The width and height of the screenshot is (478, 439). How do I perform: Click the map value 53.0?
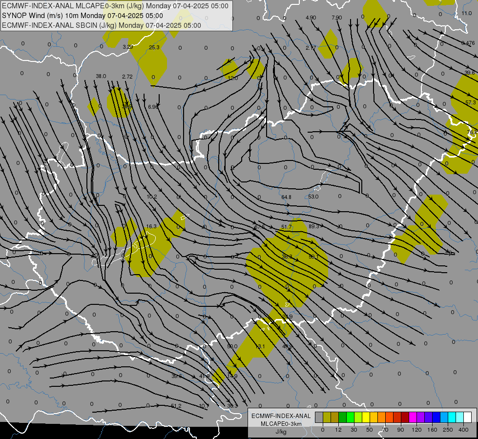313,197
